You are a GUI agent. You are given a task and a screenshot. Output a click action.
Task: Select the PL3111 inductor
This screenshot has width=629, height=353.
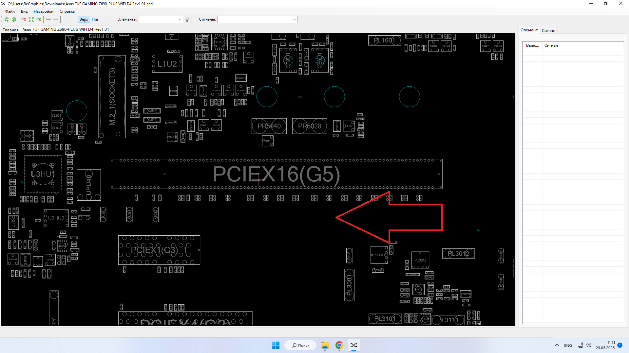coord(448,320)
